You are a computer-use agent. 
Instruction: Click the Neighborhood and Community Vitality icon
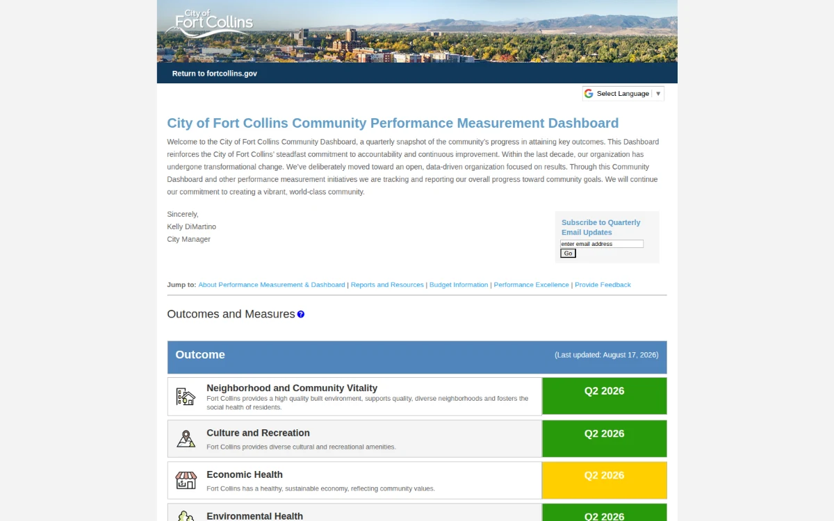(186, 397)
